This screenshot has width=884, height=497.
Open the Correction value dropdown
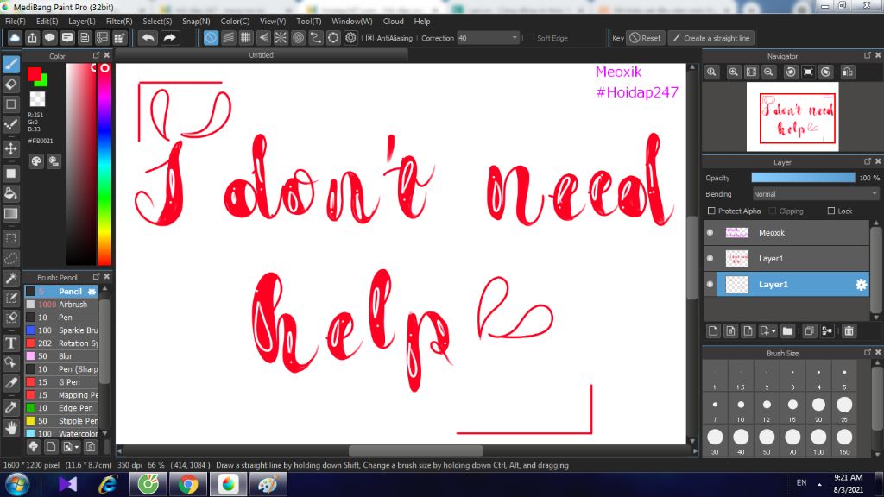pyautogui.click(x=515, y=38)
